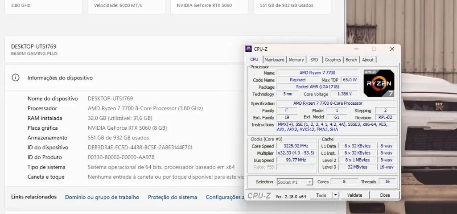The height and width of the screenshot is (214, 457).
Task: Switch to the CPU tab in CPU-Z
Action: (x=254, y=59)
